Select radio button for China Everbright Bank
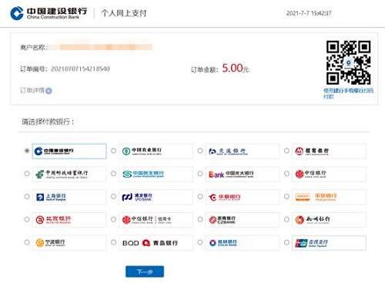The width and height of the screenshot is (385, 283). click(200, 174)
